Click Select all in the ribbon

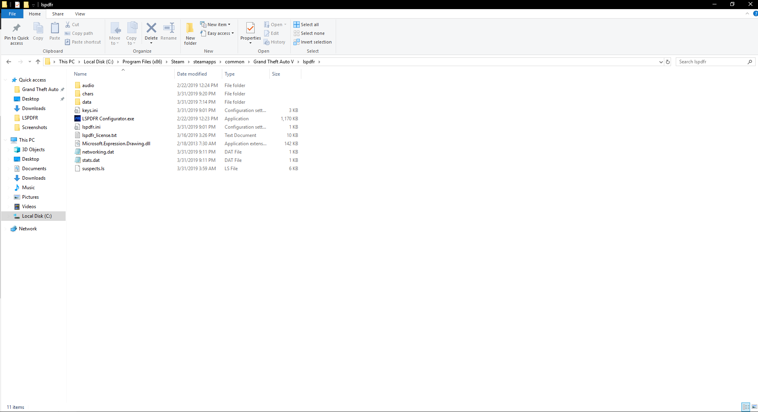tap(306, 25)
